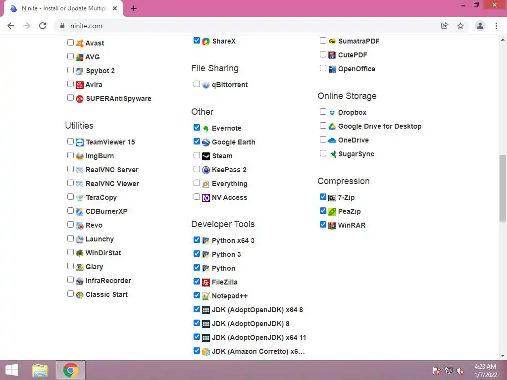
Task: Click the muted volume tray icon
Action: (460, 371)
